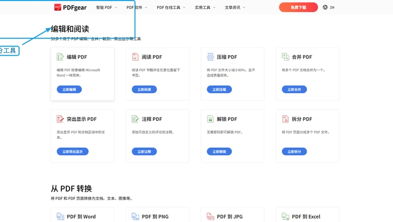Click the 编辑 PDF tool icon
Viewport: 393px width, 222px height.
[60, 57]
